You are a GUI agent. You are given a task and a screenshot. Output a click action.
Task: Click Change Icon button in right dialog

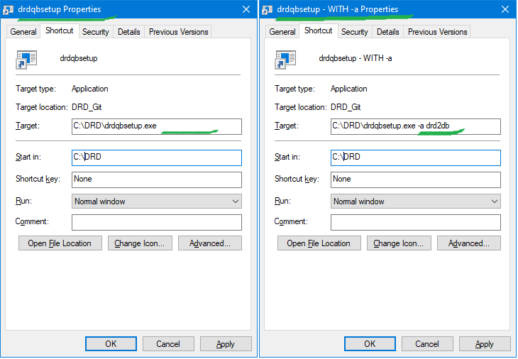pyautogui.click(x=398, y=243)
